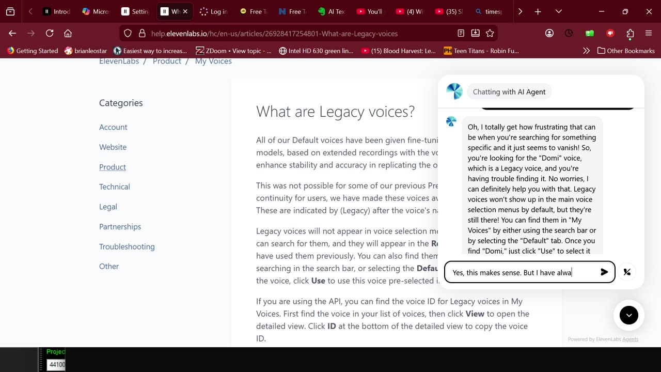Image resolution: width=661 pixels, height=372 pixels.
Task: Open 'Easiest way to increas...' bookmark
Action: point(150,51)
